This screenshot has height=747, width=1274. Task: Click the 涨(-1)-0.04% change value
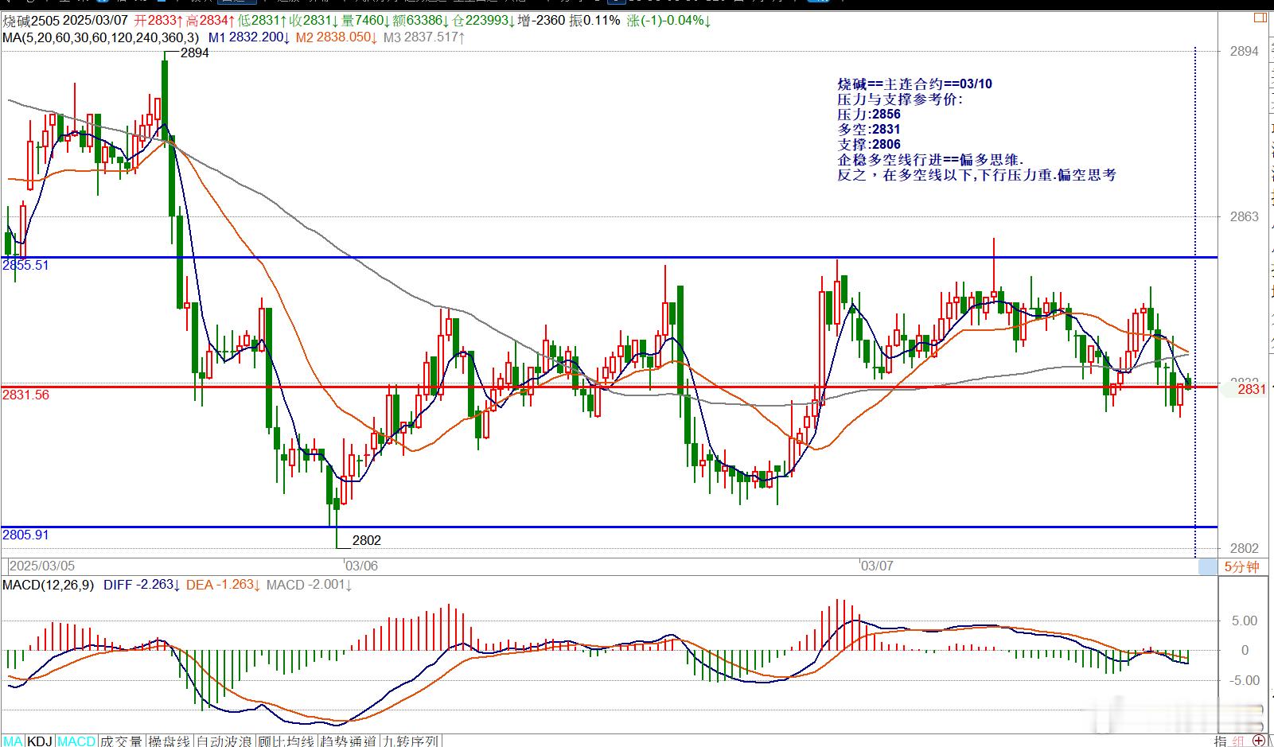(669, 21)
